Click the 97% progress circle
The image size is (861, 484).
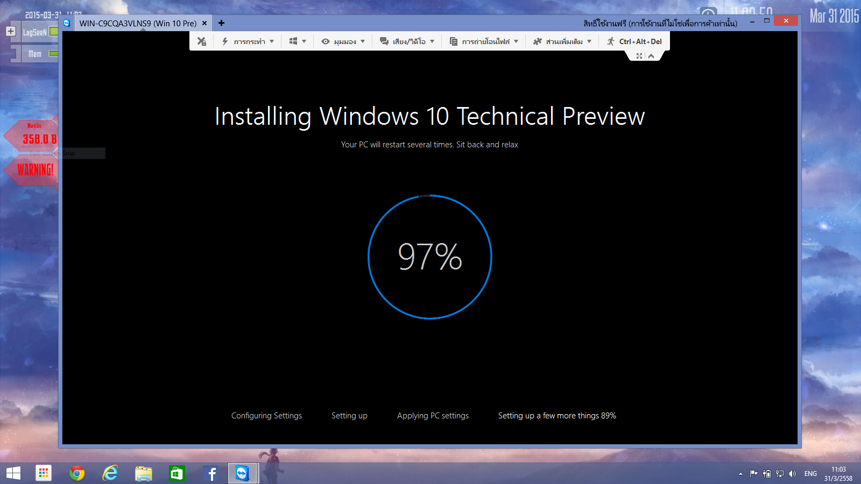(x=430, y=257)
